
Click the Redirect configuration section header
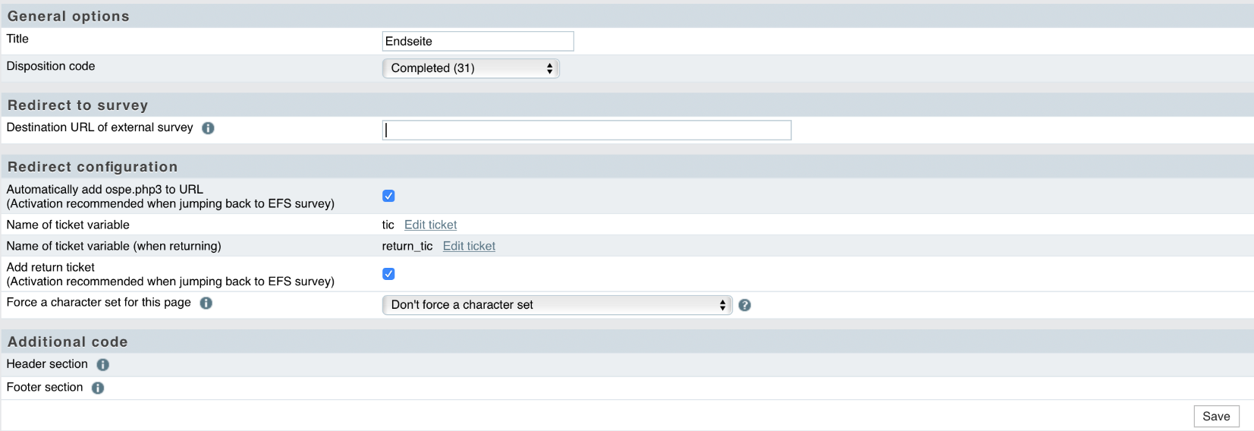tap(93, 166)
